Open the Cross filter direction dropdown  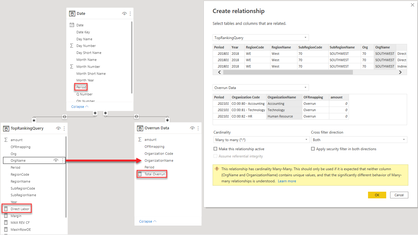[359, 140]
